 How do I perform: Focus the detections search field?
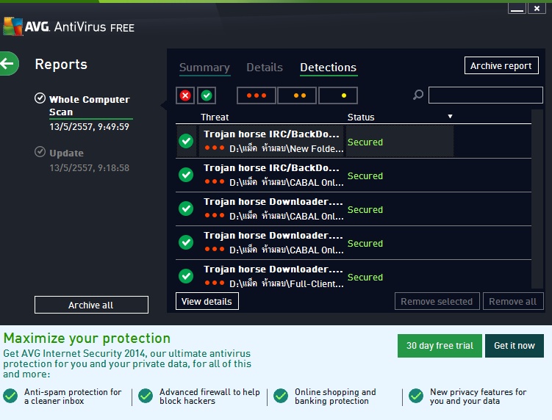[x=485, y=95]
